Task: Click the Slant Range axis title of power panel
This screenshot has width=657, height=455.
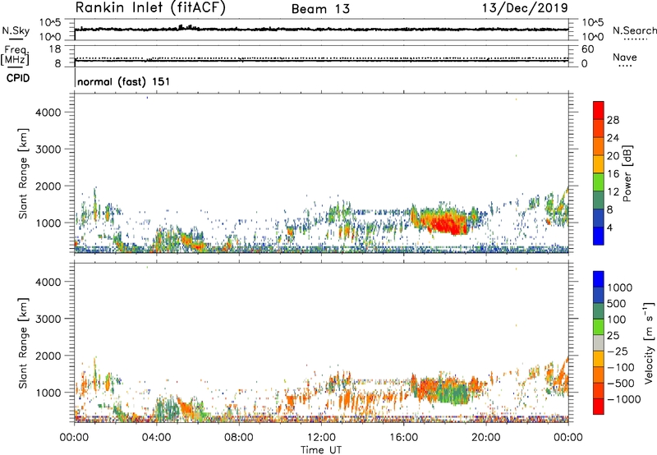Action: (23, 173)
